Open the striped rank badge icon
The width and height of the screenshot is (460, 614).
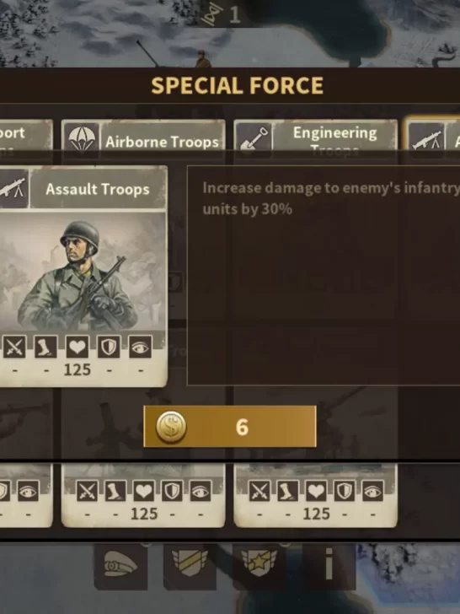(x=190, y=566)
